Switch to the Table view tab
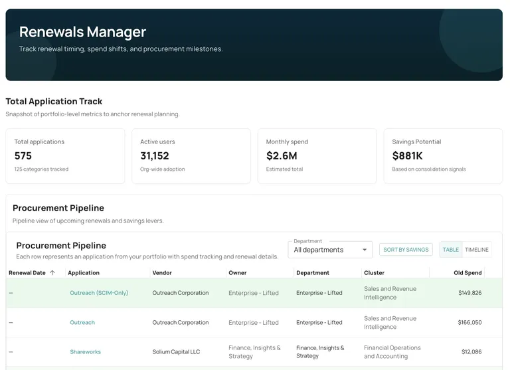Viewport: 510px width, 370px height. (450, 250)
